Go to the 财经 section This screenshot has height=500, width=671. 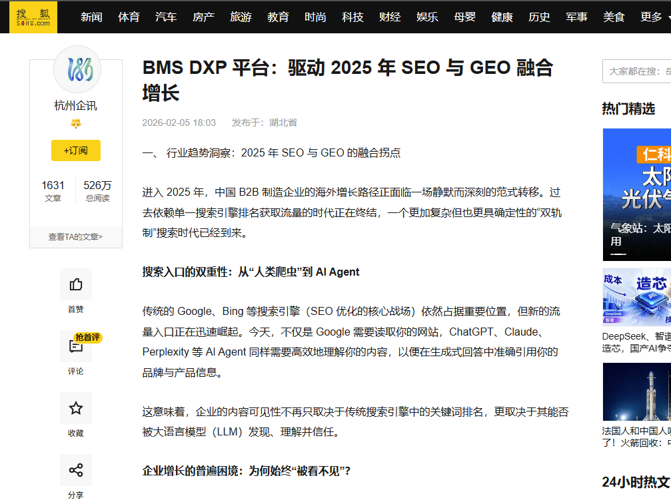390,17
